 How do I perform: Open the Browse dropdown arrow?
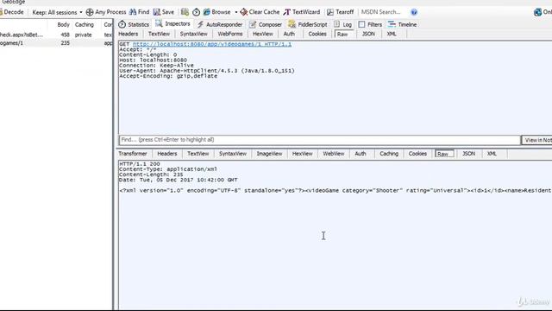pos(235,12)
